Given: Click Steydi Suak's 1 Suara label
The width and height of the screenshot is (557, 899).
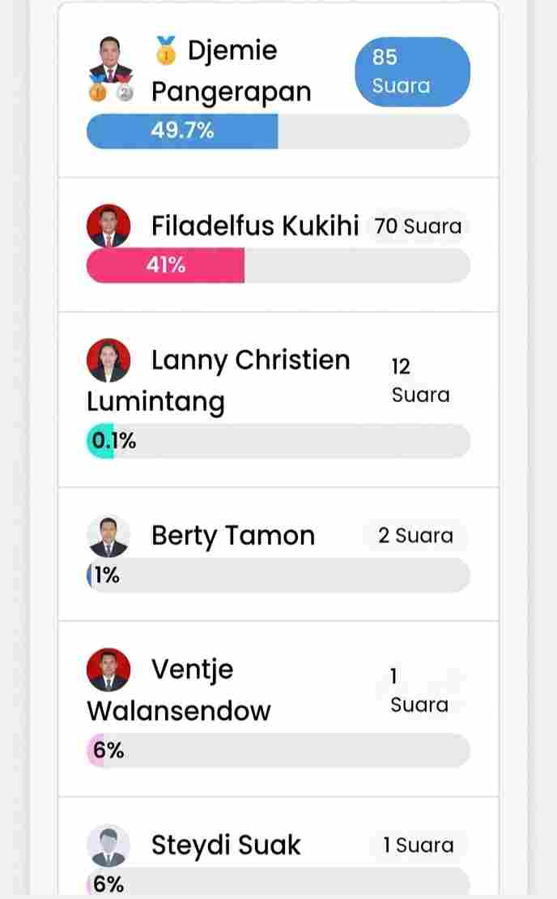Looking at the screenshot, I should click(419, 845).
